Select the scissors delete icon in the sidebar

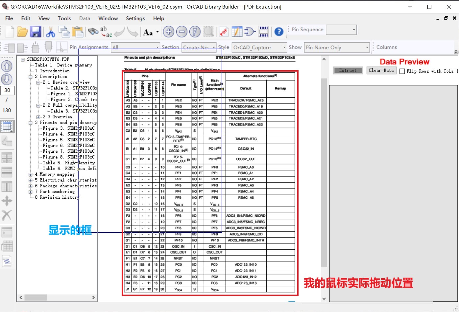click(x=7, y=215)
